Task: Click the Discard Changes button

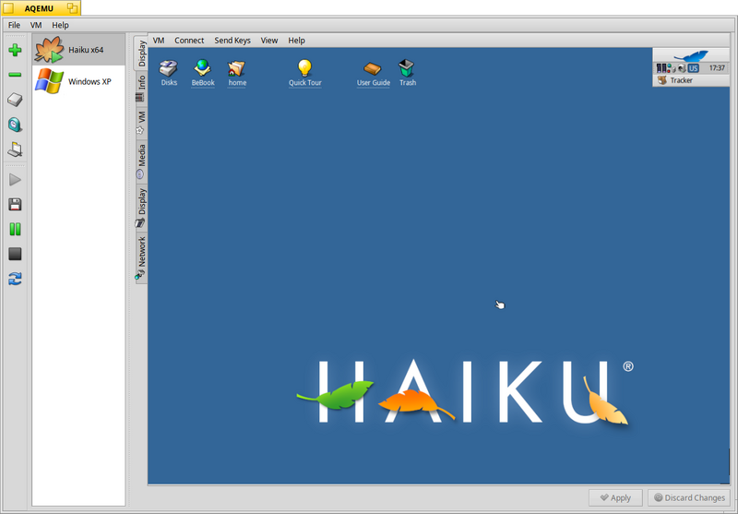Action: pos(689,497)
